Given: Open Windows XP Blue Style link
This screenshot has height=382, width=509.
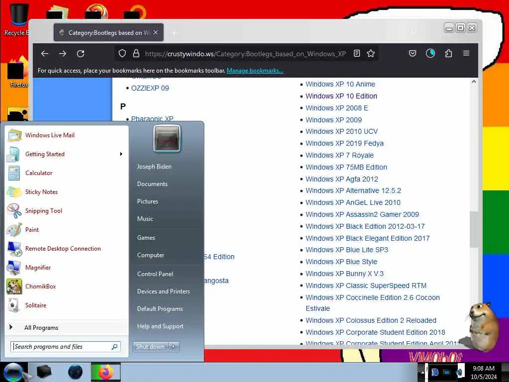Looking at the screenshot, I should point(341,262).
